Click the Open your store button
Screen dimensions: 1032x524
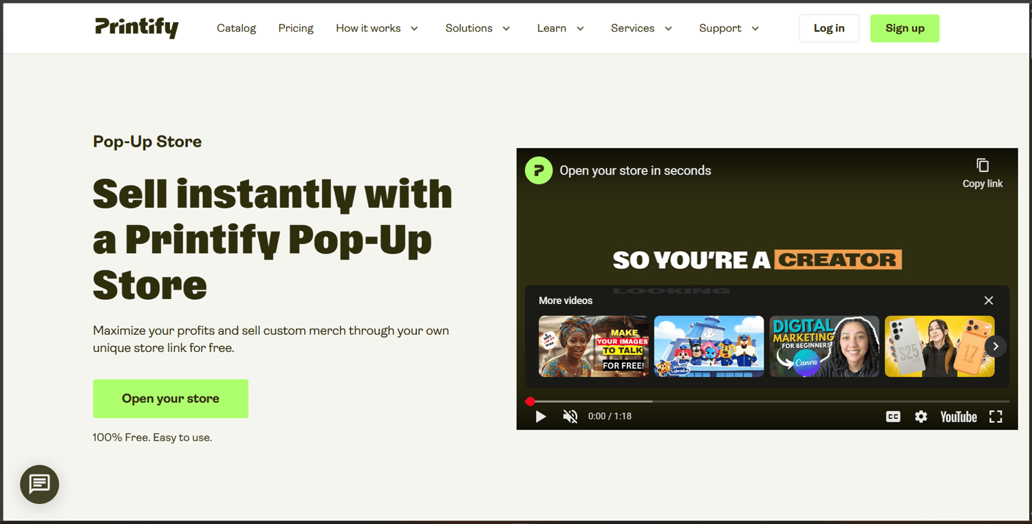170,398
